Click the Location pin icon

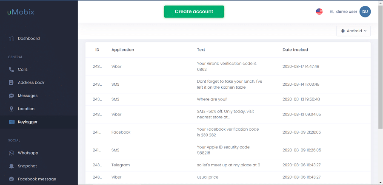coord(11,109)
